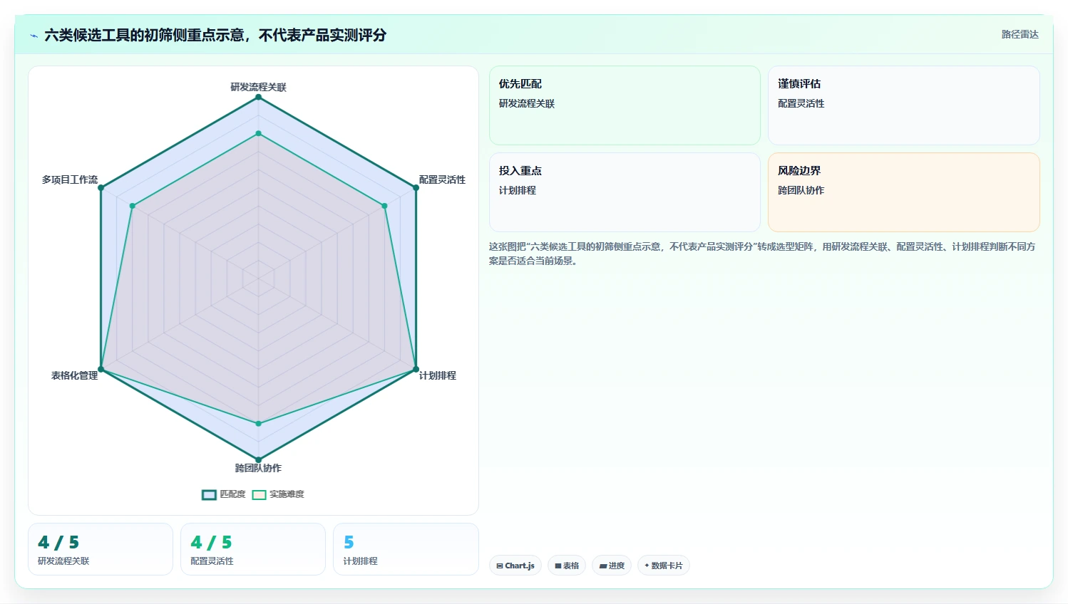The image size is (1068, 604).
Task: Click the 路径雷达 label in the header
Action: coord(1020,34)
